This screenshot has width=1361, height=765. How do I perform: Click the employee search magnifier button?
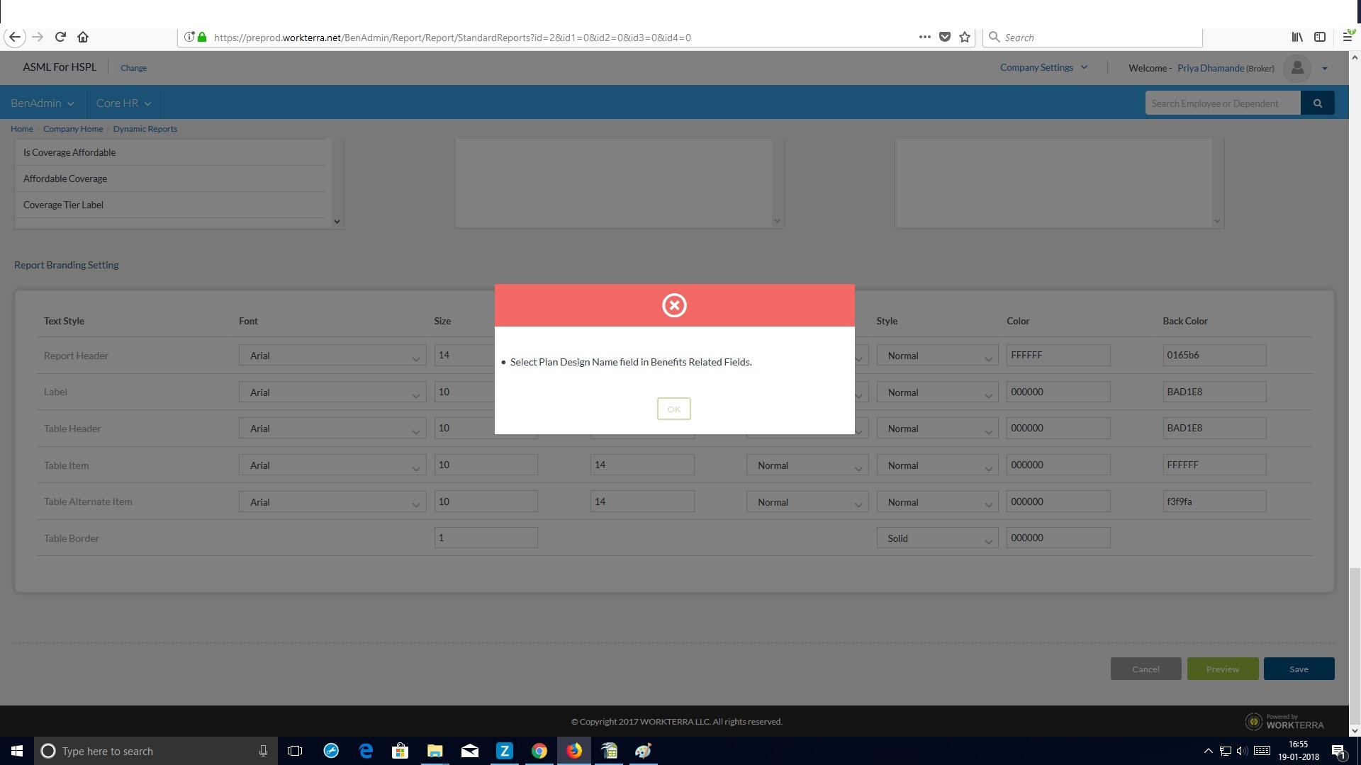pos(1317,103)
